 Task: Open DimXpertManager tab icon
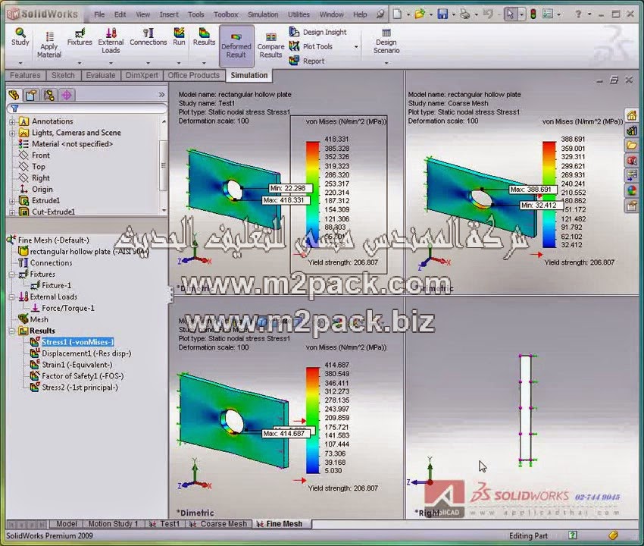67,95
